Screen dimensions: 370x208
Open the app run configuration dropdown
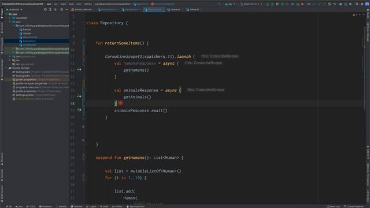point(230,4)
